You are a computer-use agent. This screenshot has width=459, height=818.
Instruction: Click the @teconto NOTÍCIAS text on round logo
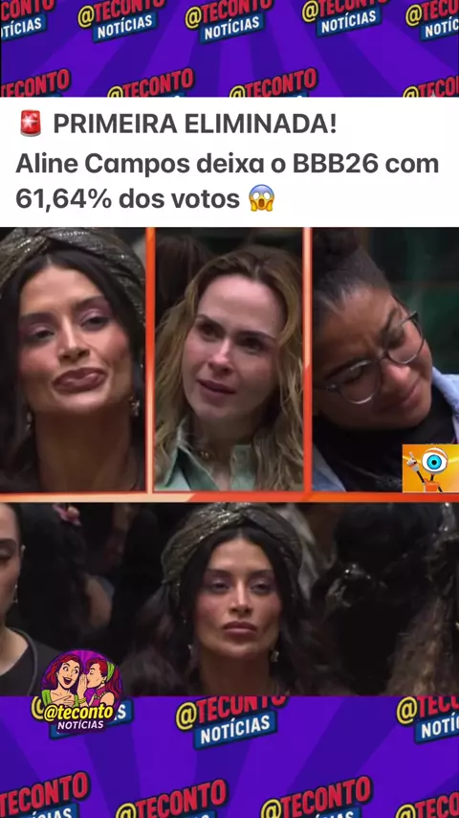[78, 716]
